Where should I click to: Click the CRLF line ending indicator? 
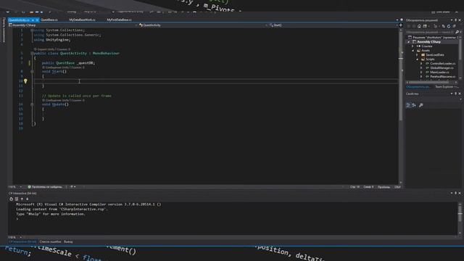(x=397, y=187)
